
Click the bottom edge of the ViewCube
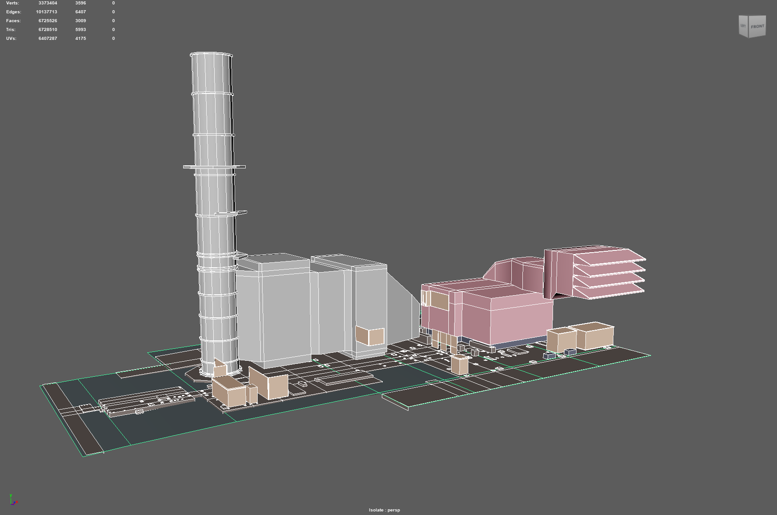pyautogui.click(x=752, y=38)
